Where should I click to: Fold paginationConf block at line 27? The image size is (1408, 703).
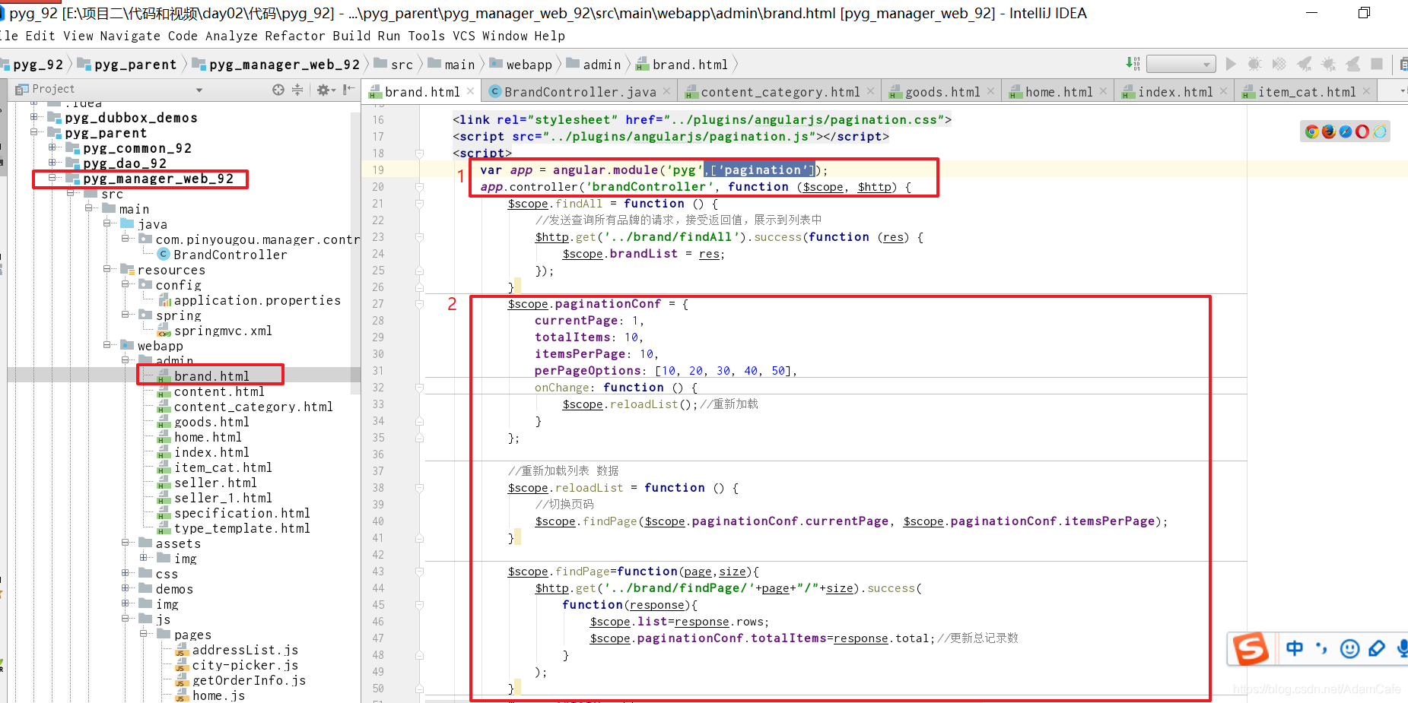tap(419, 304)
